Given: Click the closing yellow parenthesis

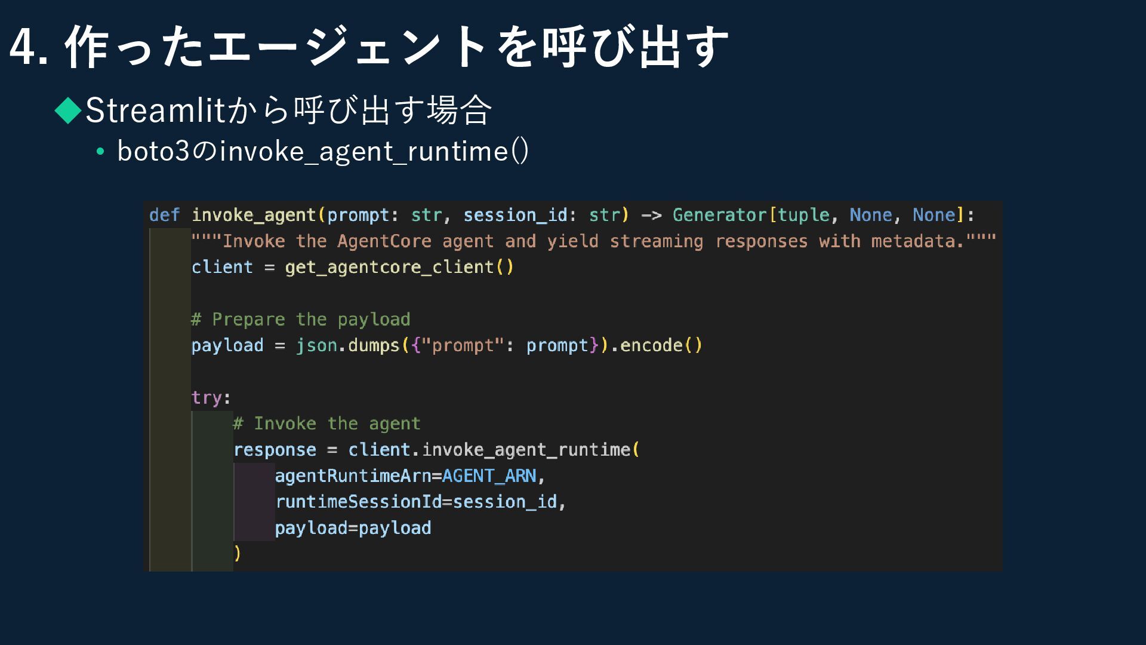Looking at the screenshot, I should 237,554.
